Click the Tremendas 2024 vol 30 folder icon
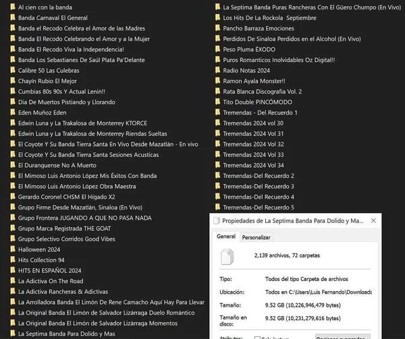 tap(217, 123)
